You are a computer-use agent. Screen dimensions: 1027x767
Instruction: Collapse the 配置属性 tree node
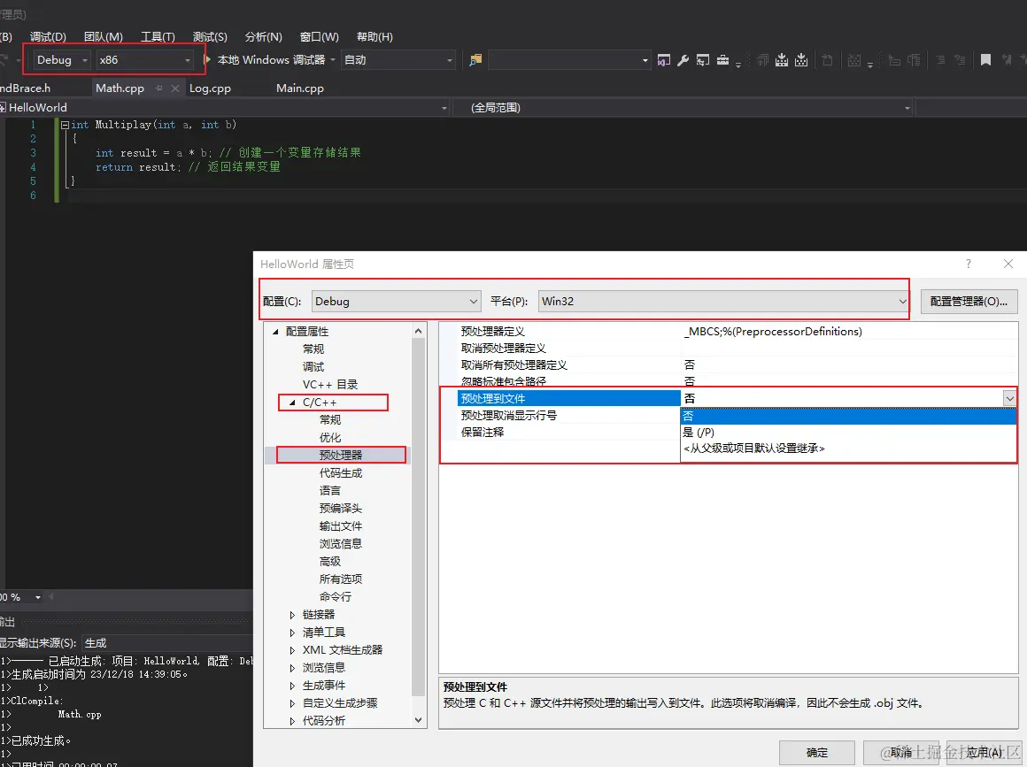[x=275, y=332]
